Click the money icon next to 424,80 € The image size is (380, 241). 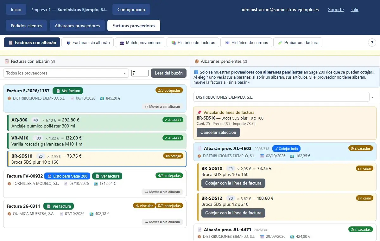pos(292,237)
